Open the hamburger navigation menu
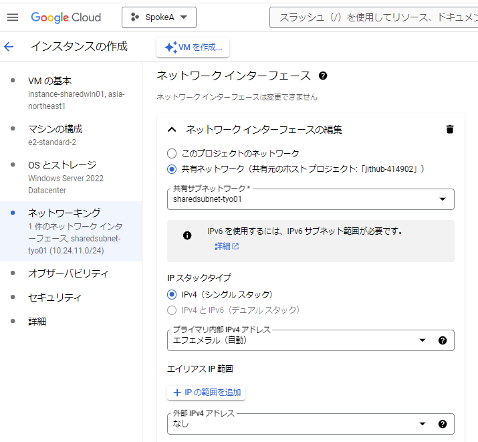Image resolution: width=478 pixels, height=442 pixels. tap(12, 17)
